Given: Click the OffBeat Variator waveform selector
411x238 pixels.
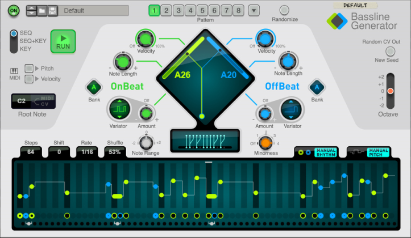Looking at the screenshot, I should coord(290,108).
